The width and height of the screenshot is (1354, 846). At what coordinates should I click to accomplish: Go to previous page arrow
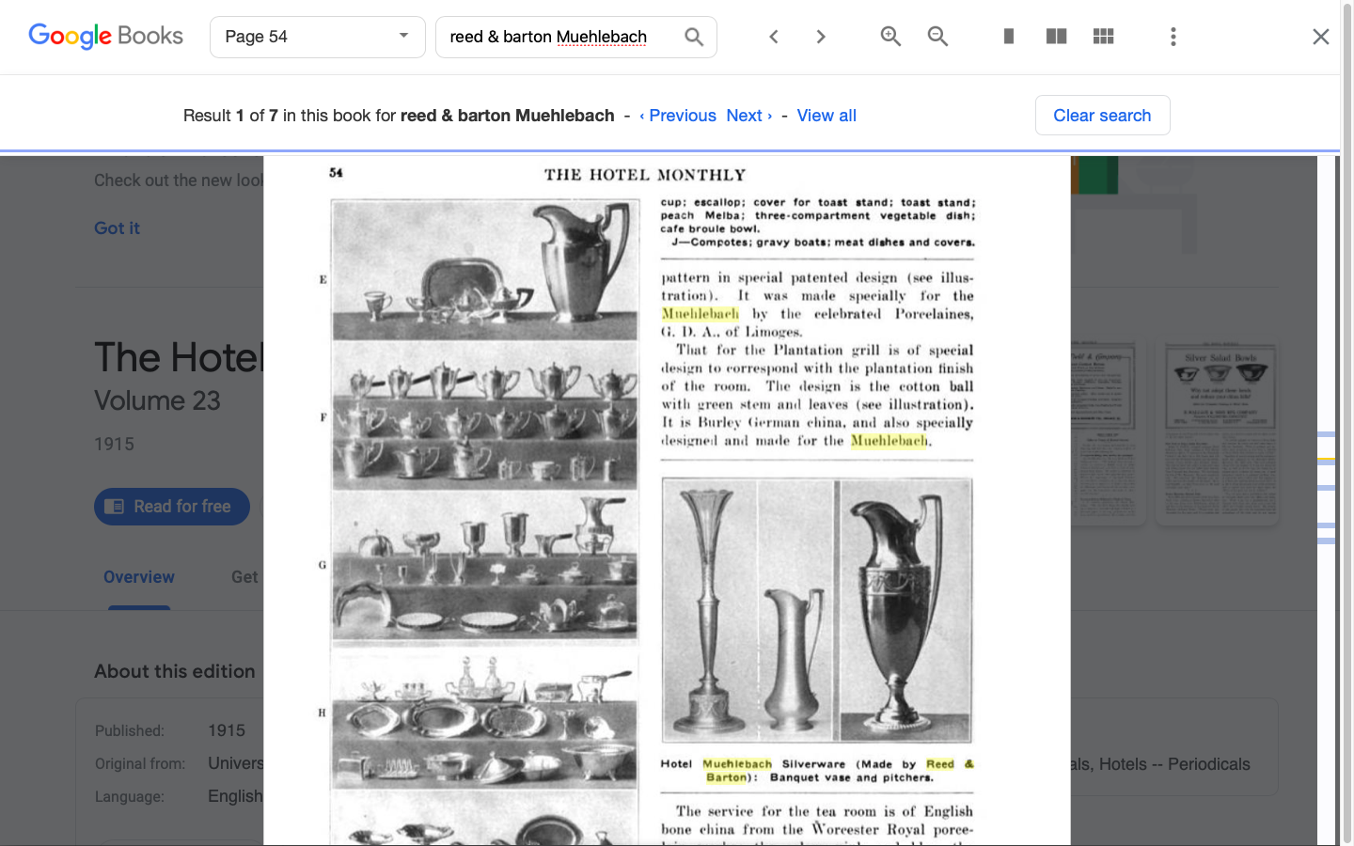click(x=774, y=37)
